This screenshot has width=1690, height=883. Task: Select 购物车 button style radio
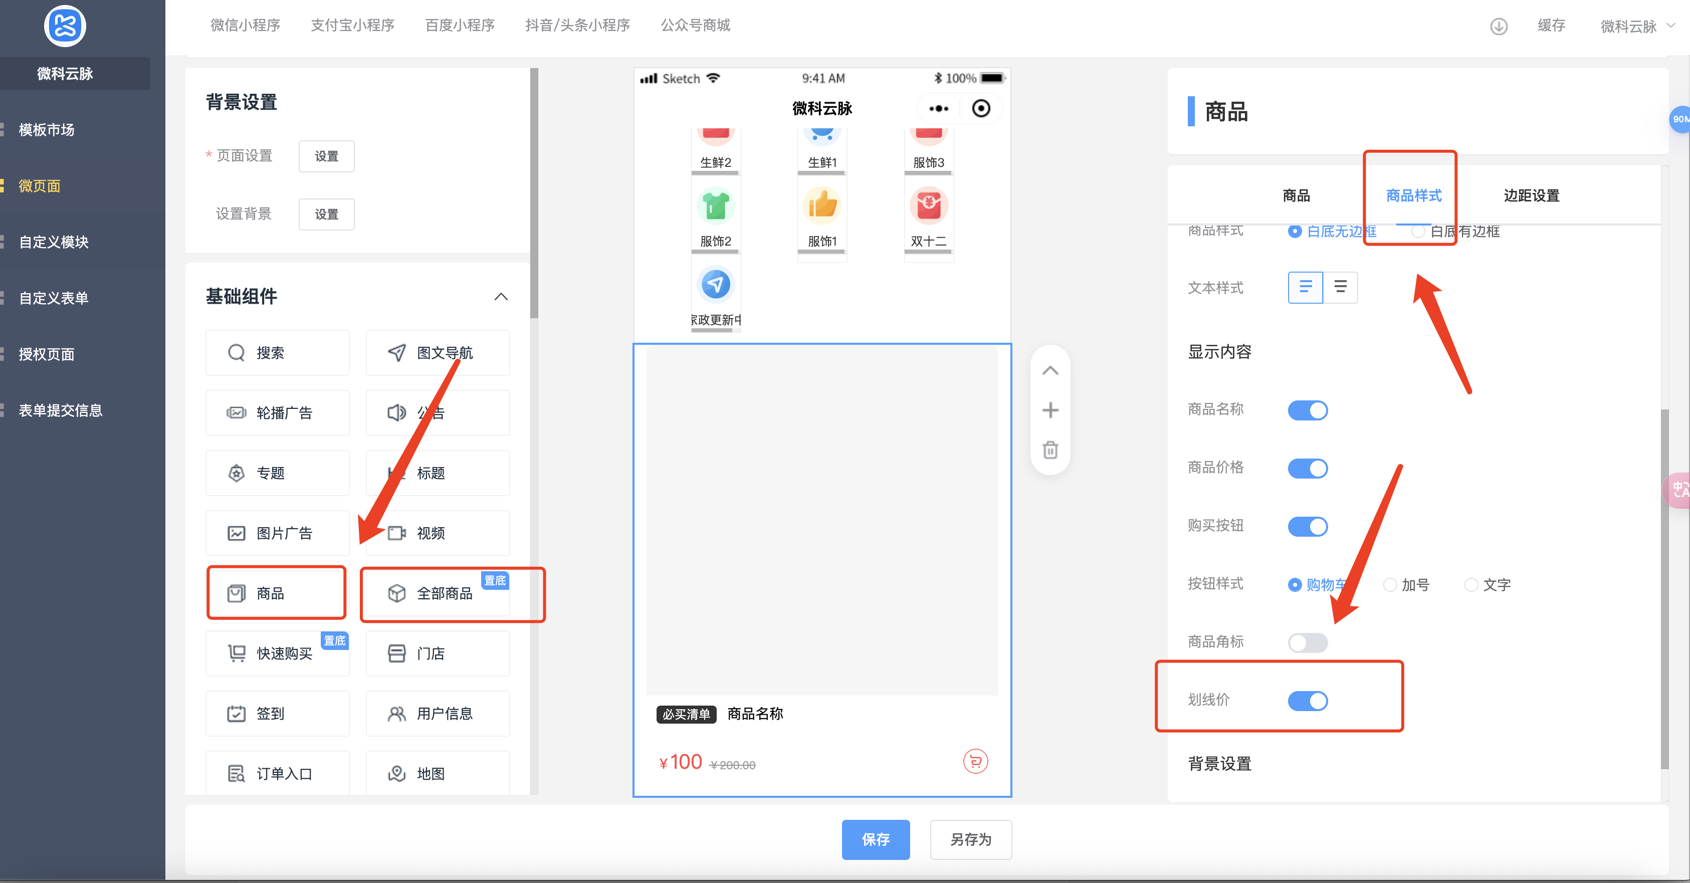[x=1295, y=584]
